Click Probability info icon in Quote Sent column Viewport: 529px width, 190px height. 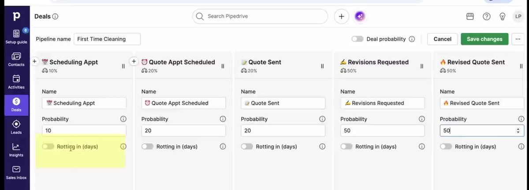[x=322, y=119]
